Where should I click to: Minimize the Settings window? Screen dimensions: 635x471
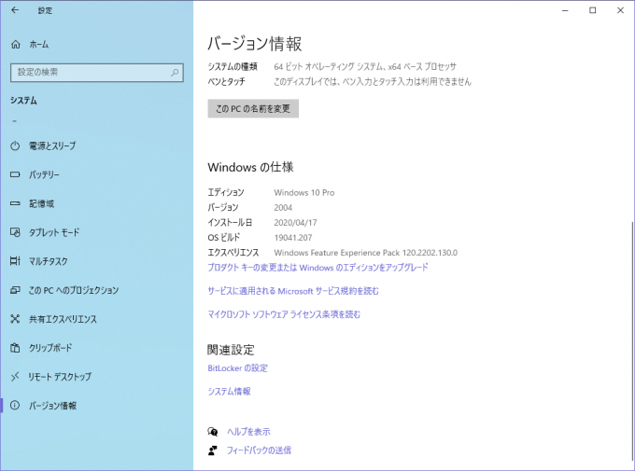coord(565,10)
